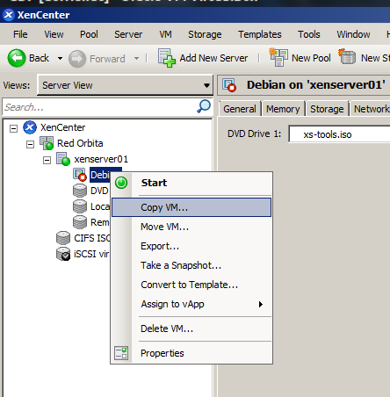Click the Red Orbita pool icon
The height and width of the screenshot is (397, 390).
point(47,143)
